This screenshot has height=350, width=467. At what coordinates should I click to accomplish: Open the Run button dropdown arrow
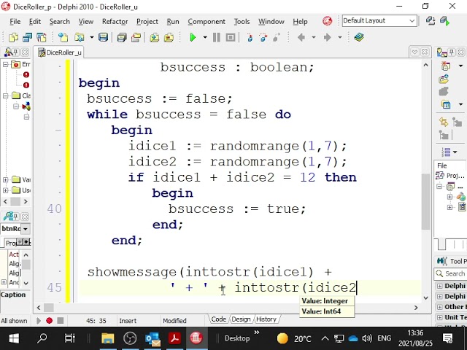(x=205, y=37)
